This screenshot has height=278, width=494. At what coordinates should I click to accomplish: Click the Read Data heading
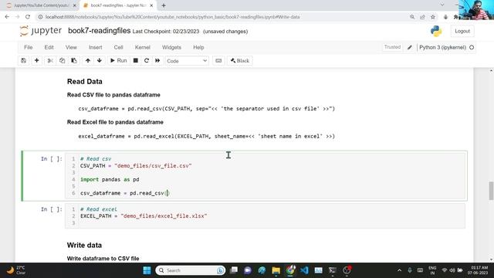(84, 81)
